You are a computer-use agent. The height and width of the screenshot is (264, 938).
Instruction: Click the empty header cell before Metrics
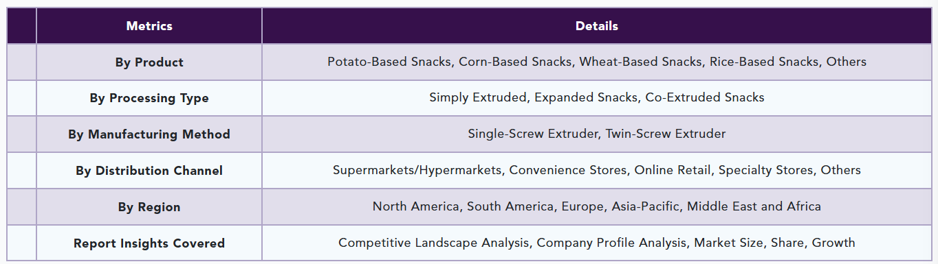(22, 26)
